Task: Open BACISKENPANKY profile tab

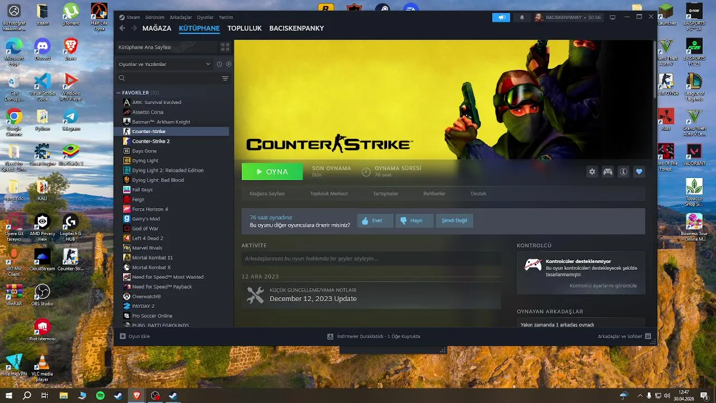Action: 296,28
